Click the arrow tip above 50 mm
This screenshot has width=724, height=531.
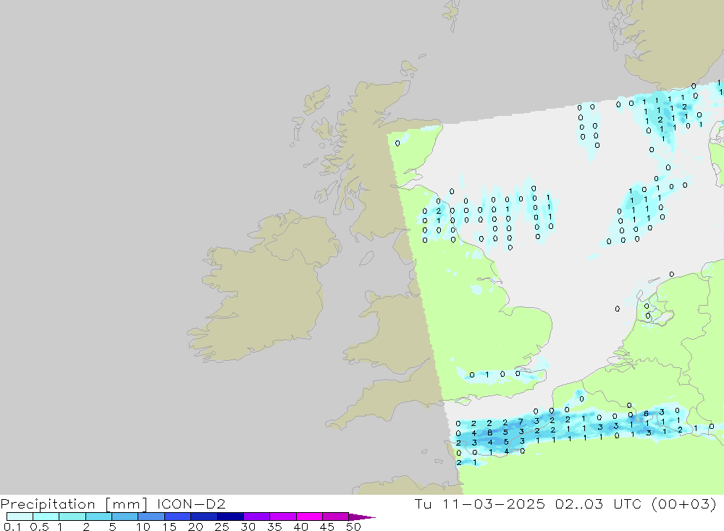coord(361,517)
